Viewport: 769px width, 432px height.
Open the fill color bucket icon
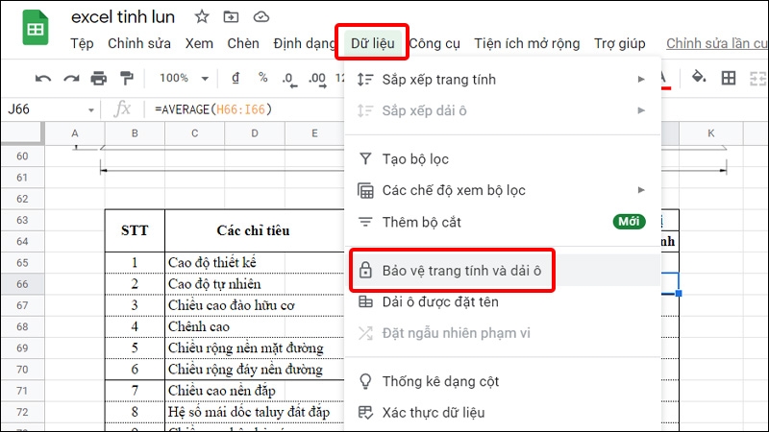pos(699,78)
